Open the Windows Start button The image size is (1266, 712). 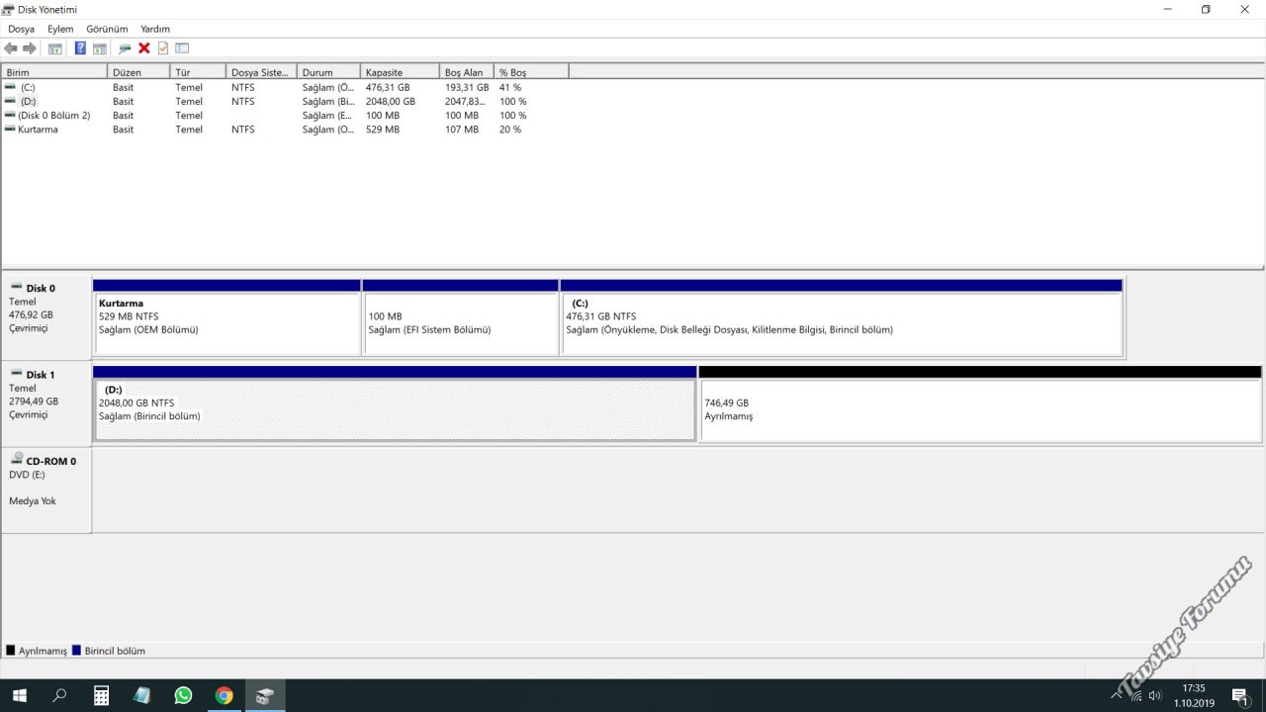pyautogui.click(x=20, y=695)
